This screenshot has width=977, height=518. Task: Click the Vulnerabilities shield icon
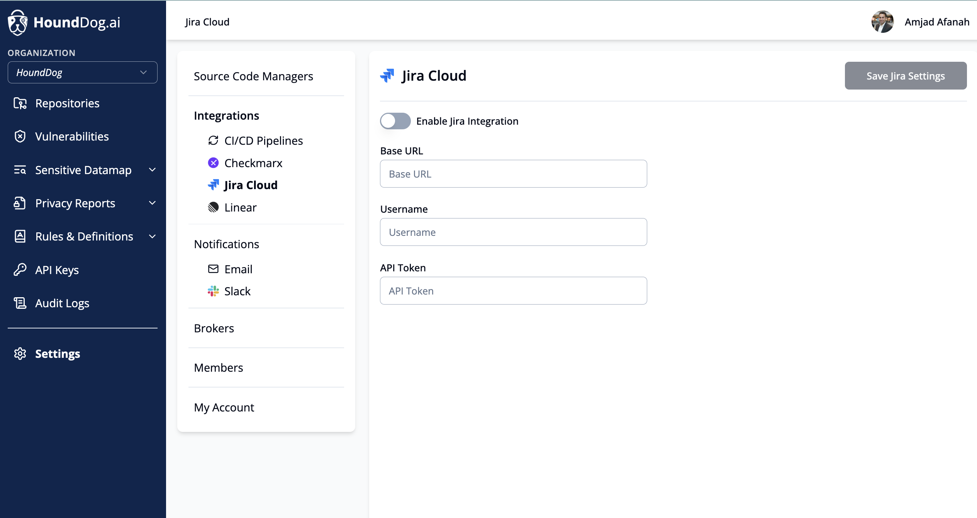tap(20, 137)
